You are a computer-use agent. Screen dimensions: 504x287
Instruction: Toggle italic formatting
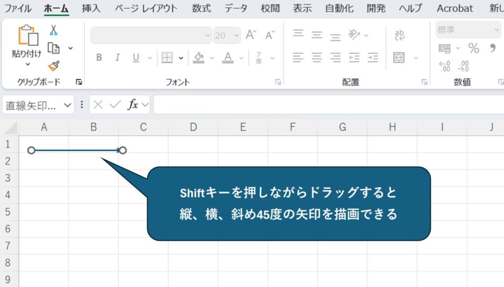point(118,58)
